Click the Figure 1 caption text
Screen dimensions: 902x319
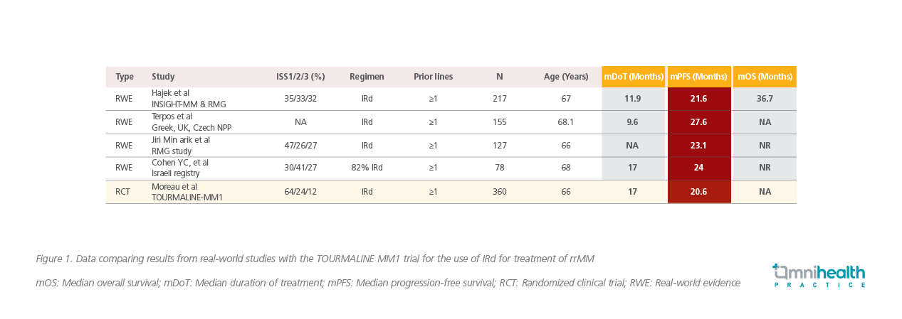[315, 259]
